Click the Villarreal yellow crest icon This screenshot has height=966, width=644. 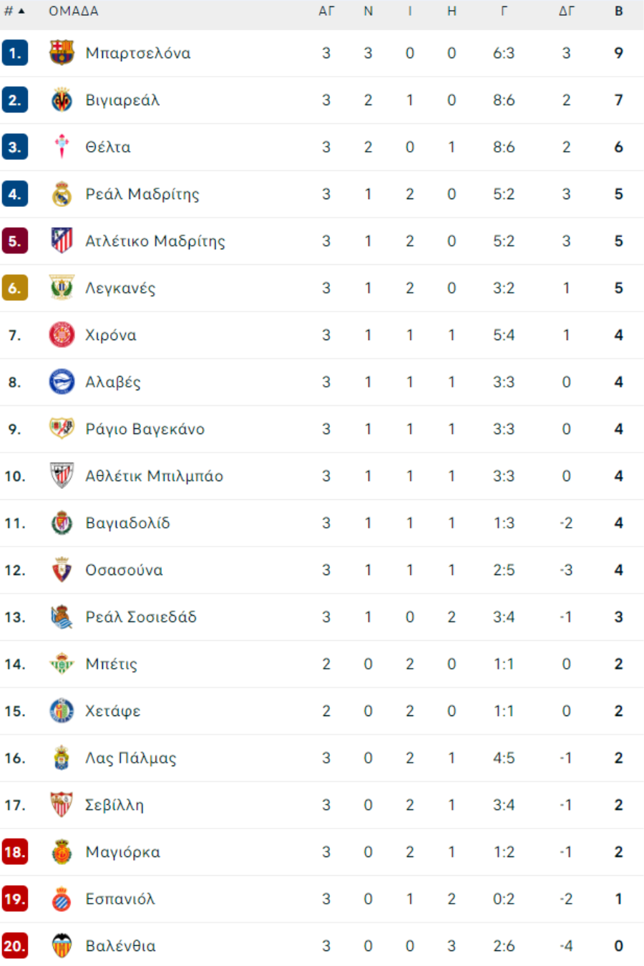[62, 100]
